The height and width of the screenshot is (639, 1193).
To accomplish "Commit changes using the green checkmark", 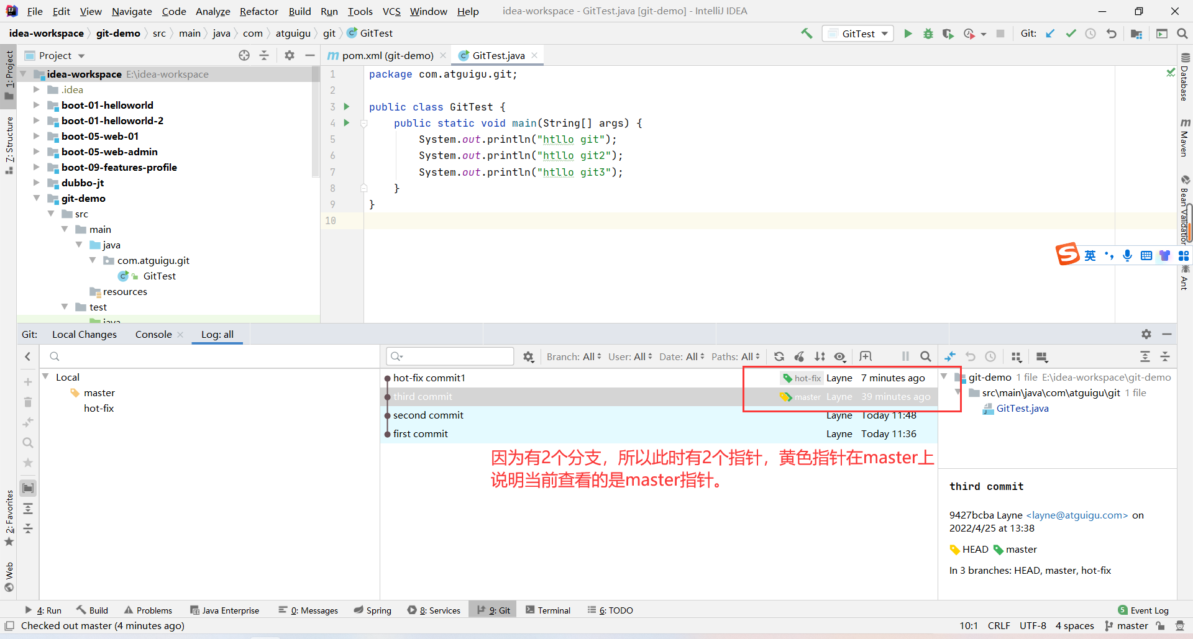I will (x=1071, y=34).
